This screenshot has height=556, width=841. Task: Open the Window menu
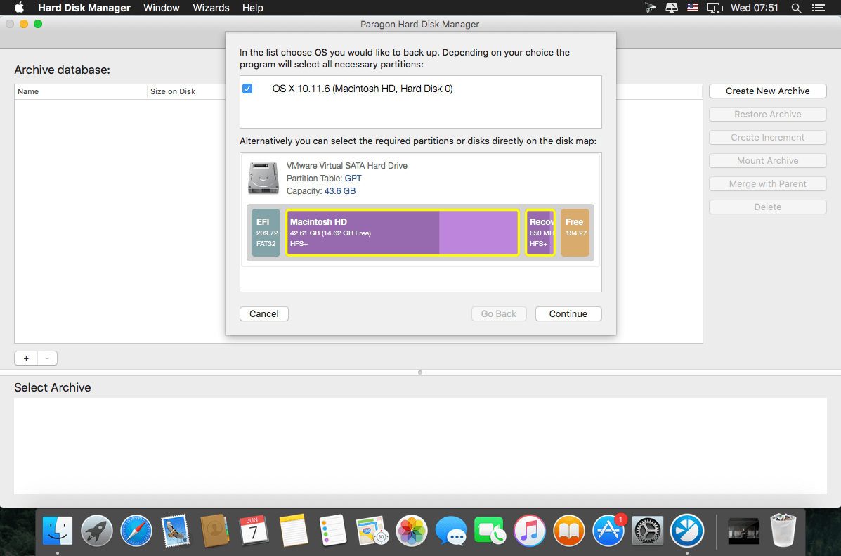tap(162, 8)
